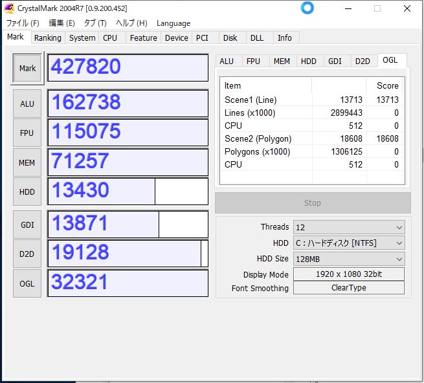Screen dimensions: 424x383
Task: Select the Mark main tab
Action: 16,37
